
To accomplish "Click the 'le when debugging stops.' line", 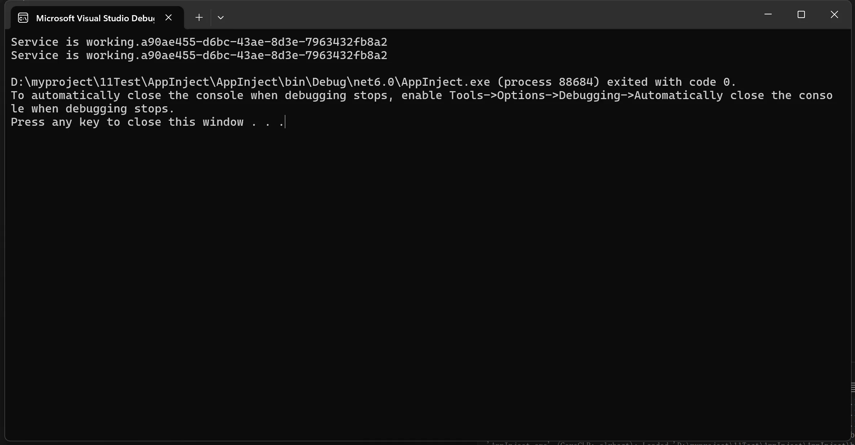I will click(x=93, y=108).
